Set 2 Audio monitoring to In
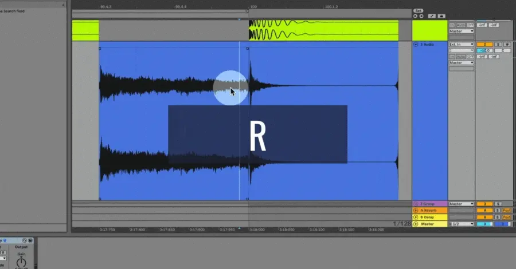The width and height of the screenshot is (516, 269). (452, 57)
